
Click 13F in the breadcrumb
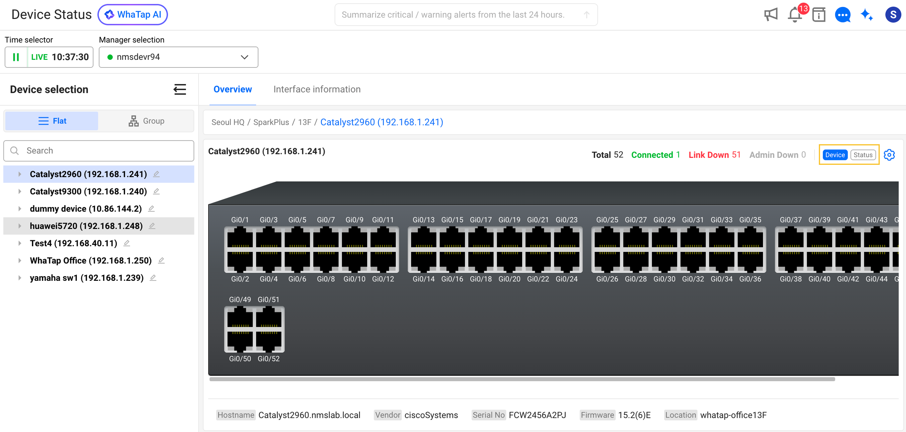(x=305, y=122)
